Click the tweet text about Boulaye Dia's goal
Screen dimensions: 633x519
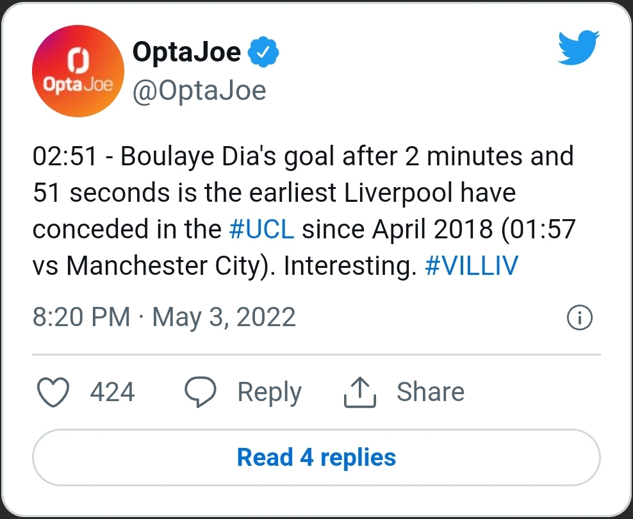[301, 192]
